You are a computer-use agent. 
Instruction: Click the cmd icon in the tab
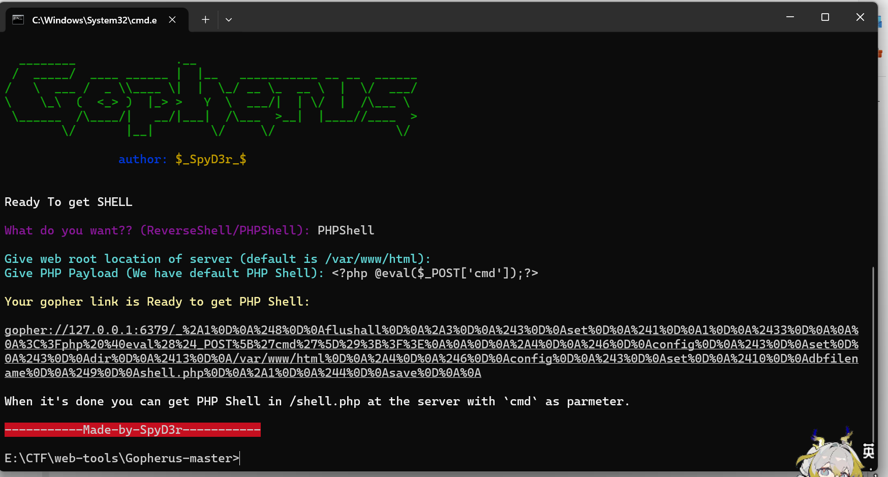click(x=18, y=20)
